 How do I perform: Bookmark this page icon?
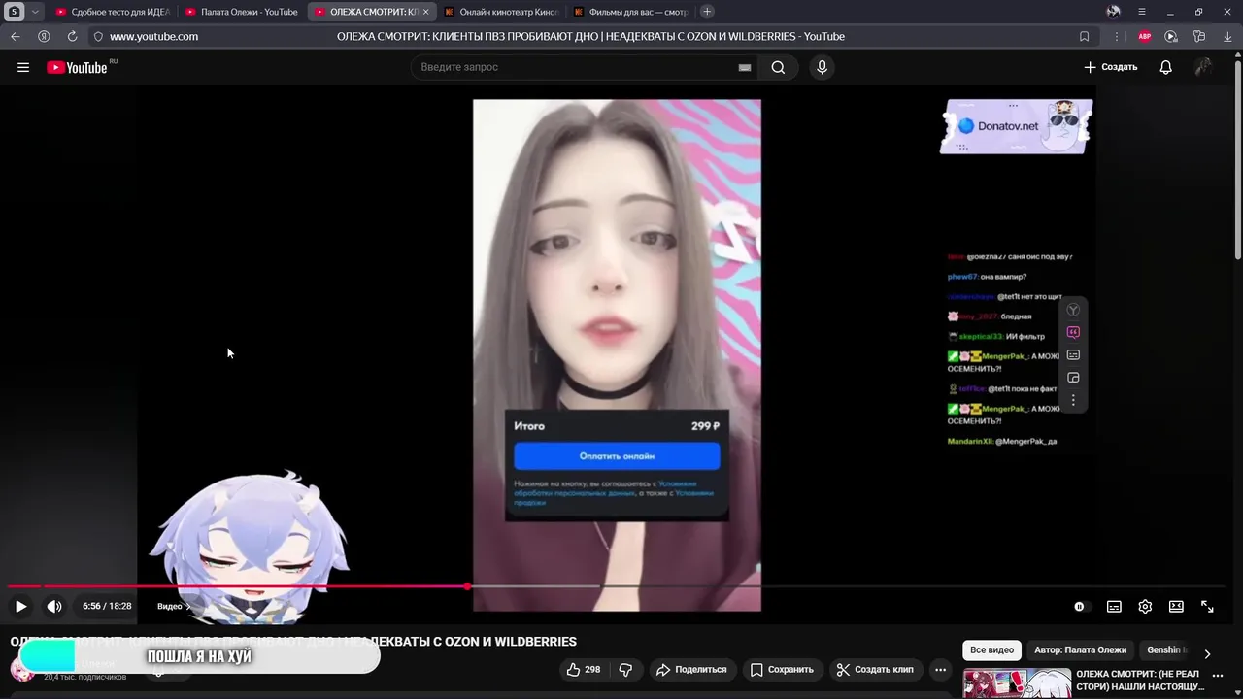coord(1084,36)
